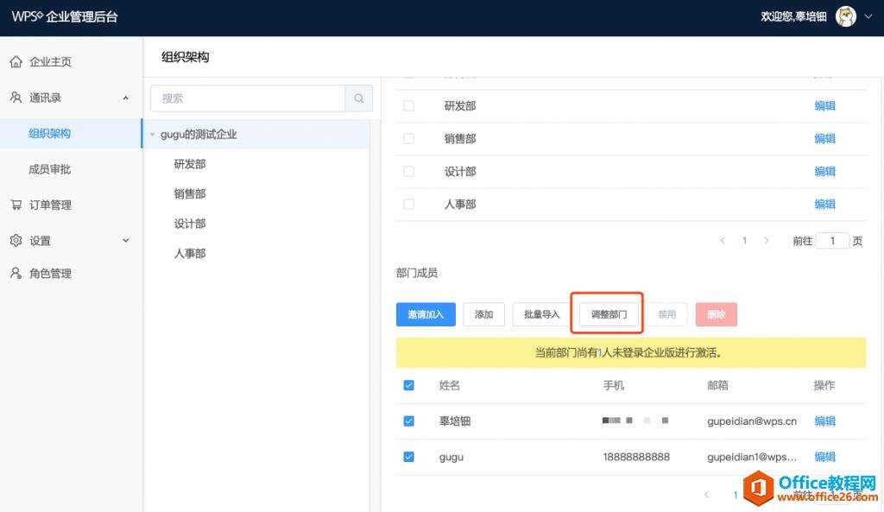Check the 设计部 row checkbox

tap(408, 171)
